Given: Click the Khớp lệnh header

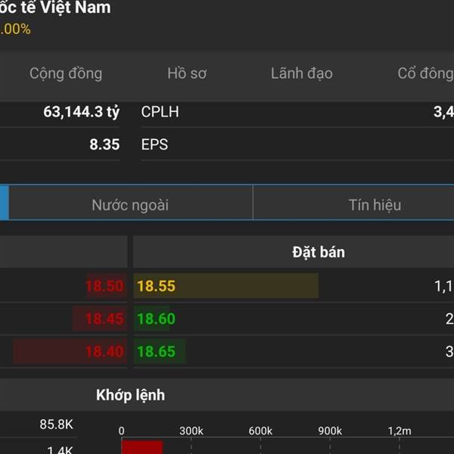Looking at the screenshot, I should pyautogui.click(x=130, y=395).
